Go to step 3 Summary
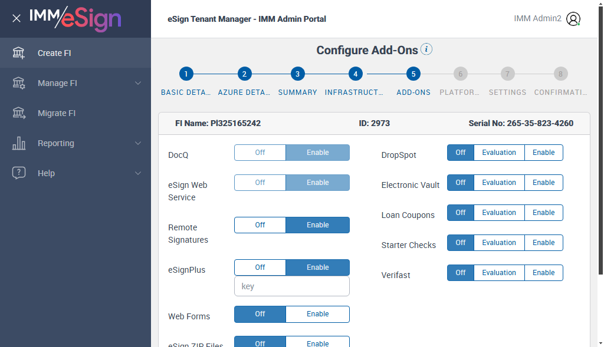The width and height of the screenshot is (604, 347). (297, 74)
